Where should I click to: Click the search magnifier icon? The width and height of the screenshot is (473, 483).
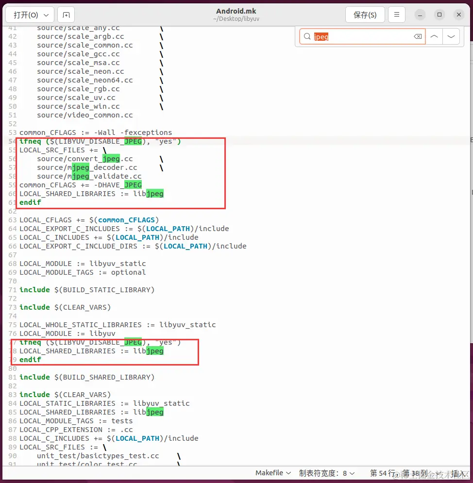pos(307,37)
